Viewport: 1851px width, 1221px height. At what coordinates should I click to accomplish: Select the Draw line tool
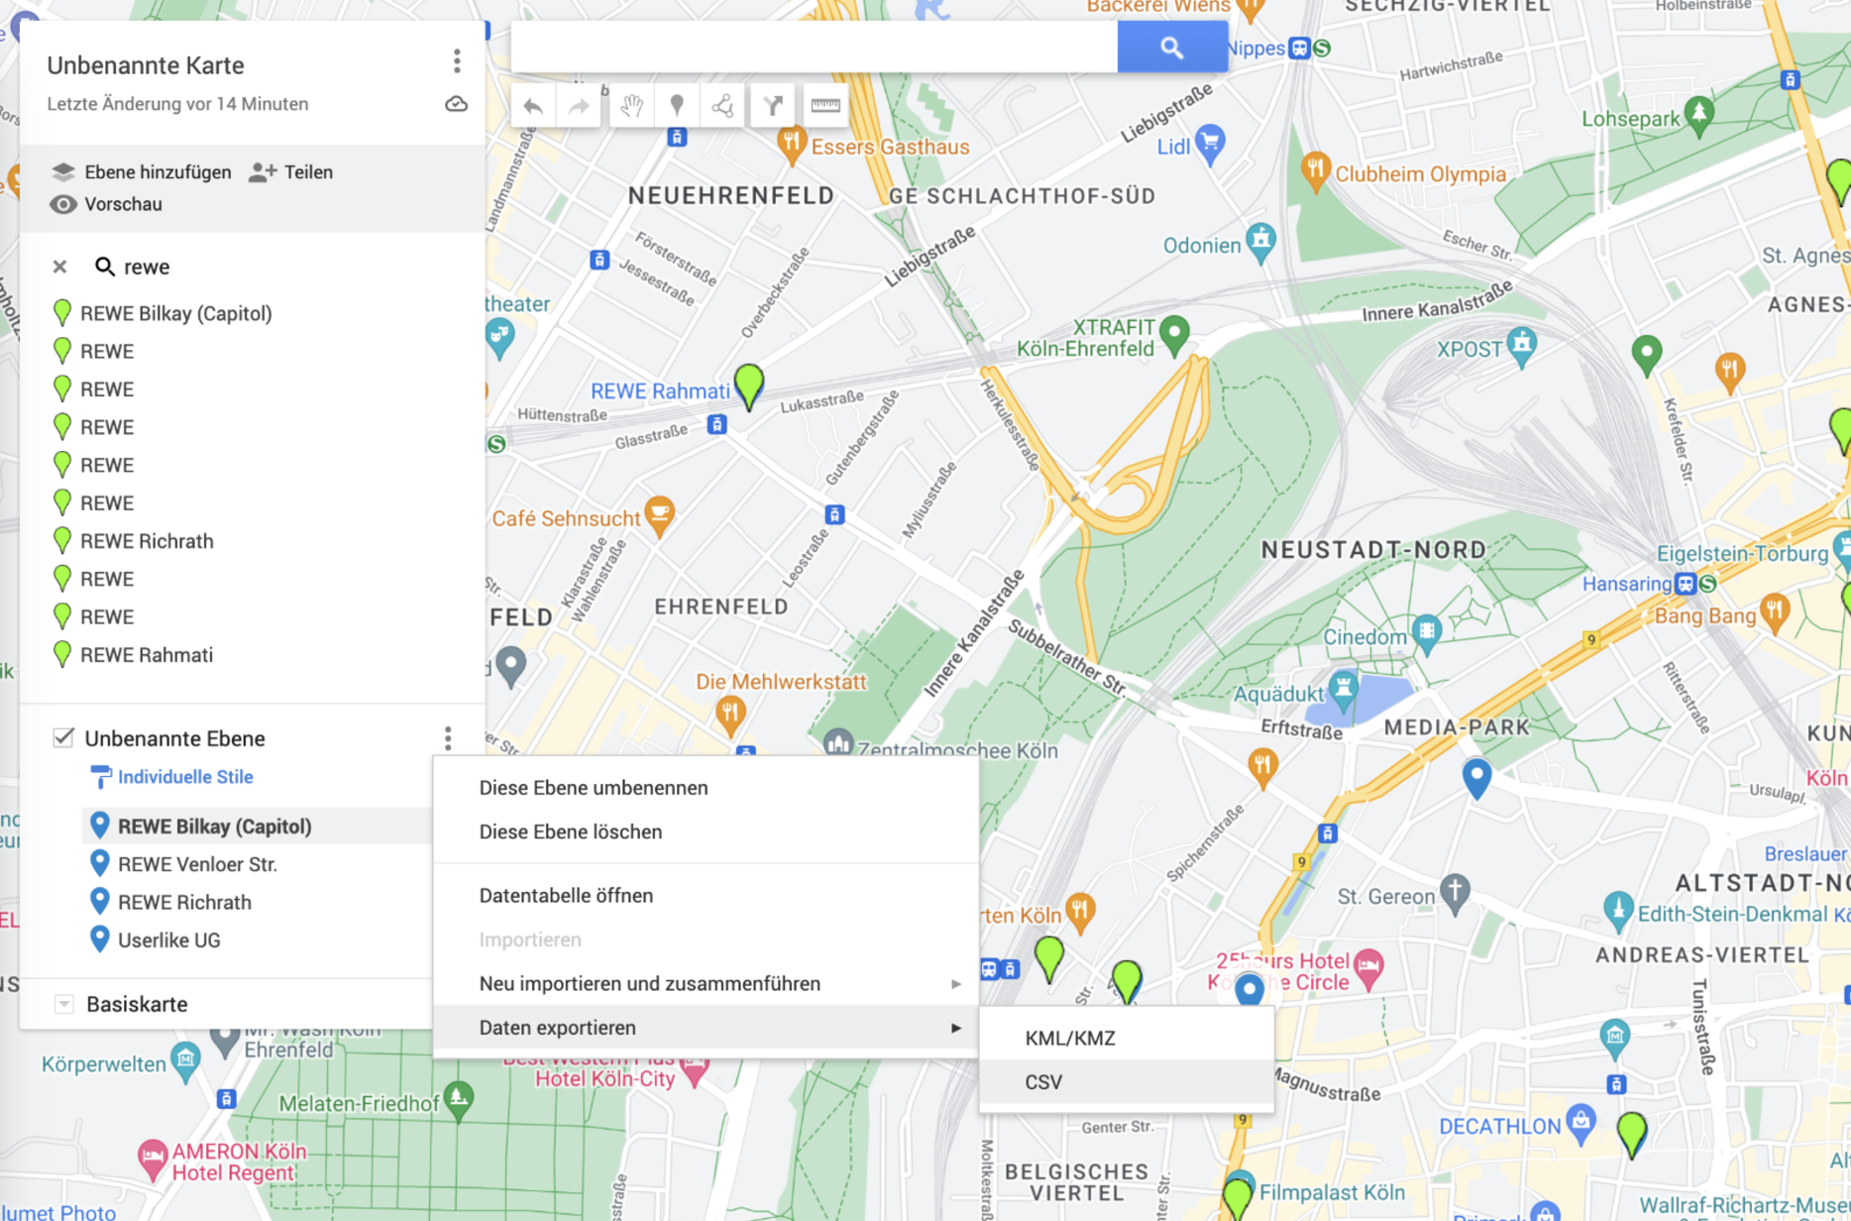(722, 106)
